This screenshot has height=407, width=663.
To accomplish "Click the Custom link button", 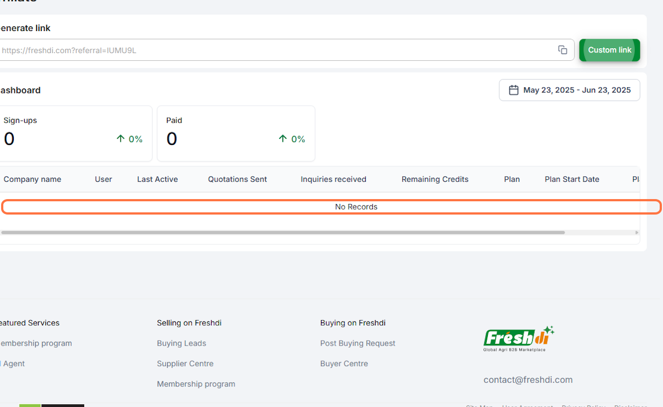I will (x=609, y=50).
